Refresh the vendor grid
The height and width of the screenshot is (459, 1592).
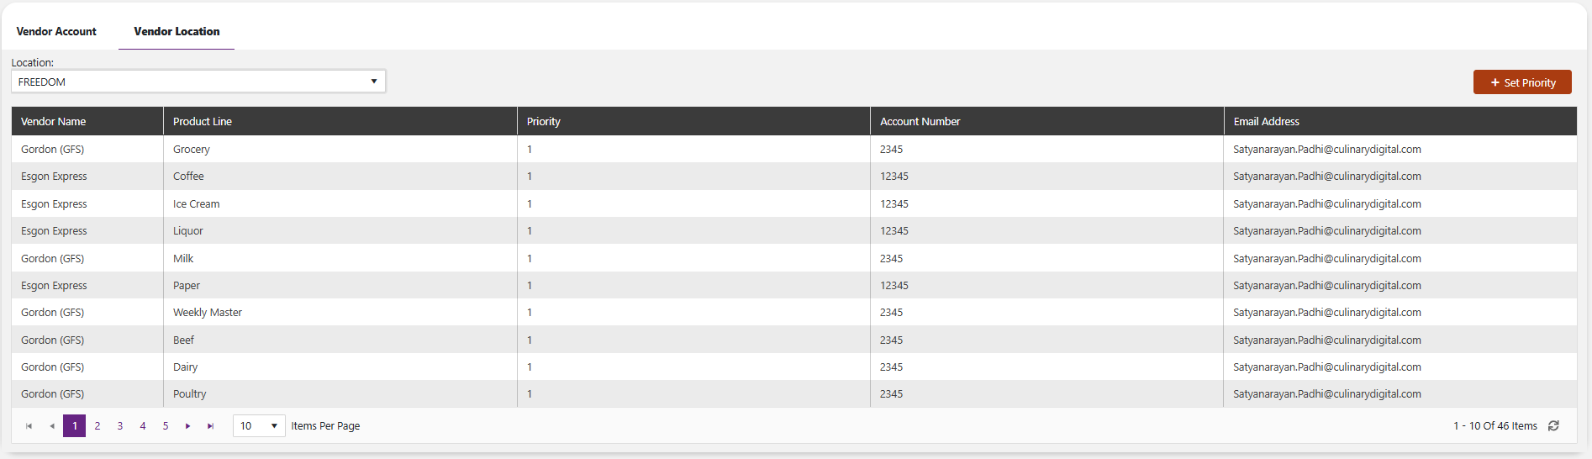[x=1553, y=426]
